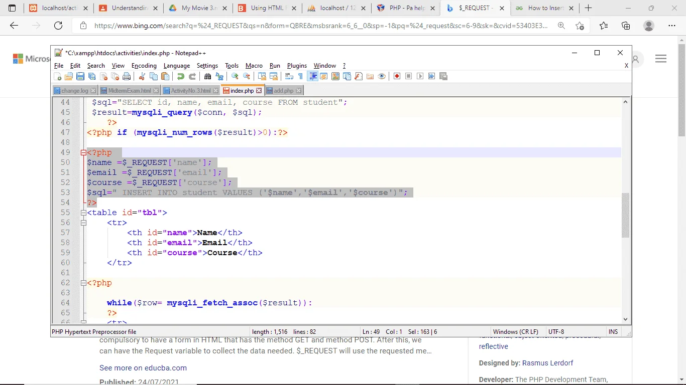Open the User Defined Language dialog icon

tap(324, 76)
